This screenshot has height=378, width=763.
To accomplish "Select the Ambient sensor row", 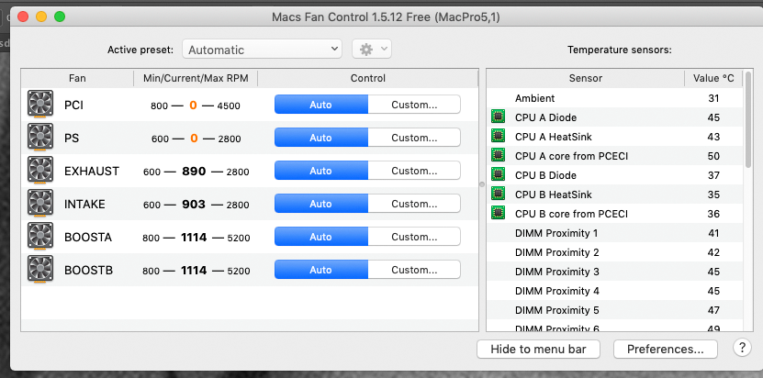I will (615, 98).
